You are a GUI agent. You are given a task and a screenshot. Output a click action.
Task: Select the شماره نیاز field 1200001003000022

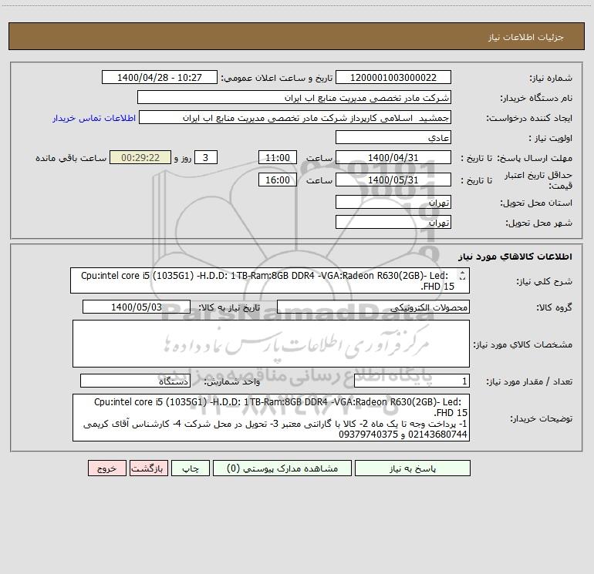click(393, 77)
